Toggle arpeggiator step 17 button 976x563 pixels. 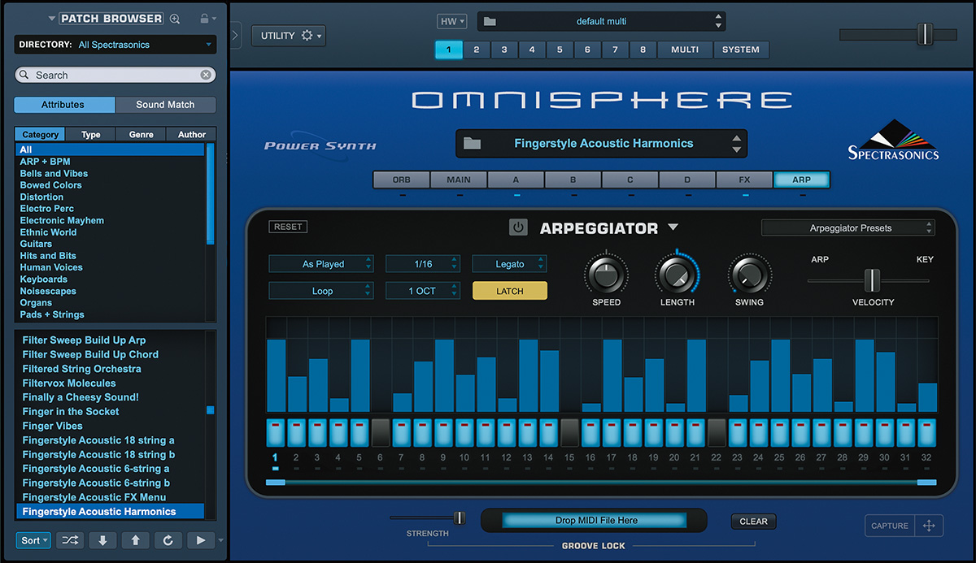pos(612,432)
